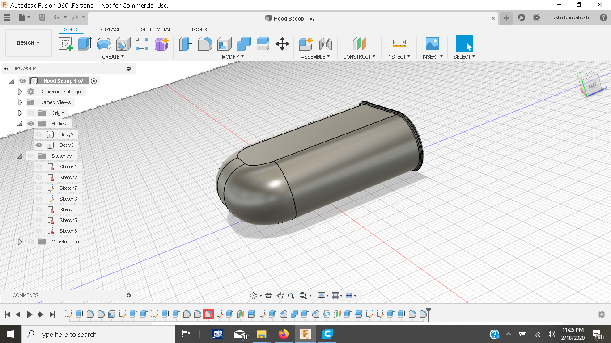Open the MODIFY dropdown menu

coord(233,57)
